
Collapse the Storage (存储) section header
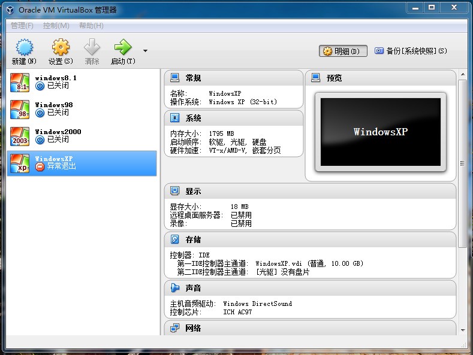[x=193, y=239]
